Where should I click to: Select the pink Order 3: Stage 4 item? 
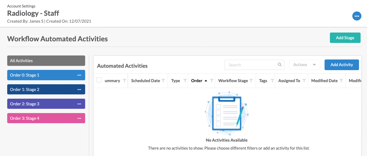[46, 118]
